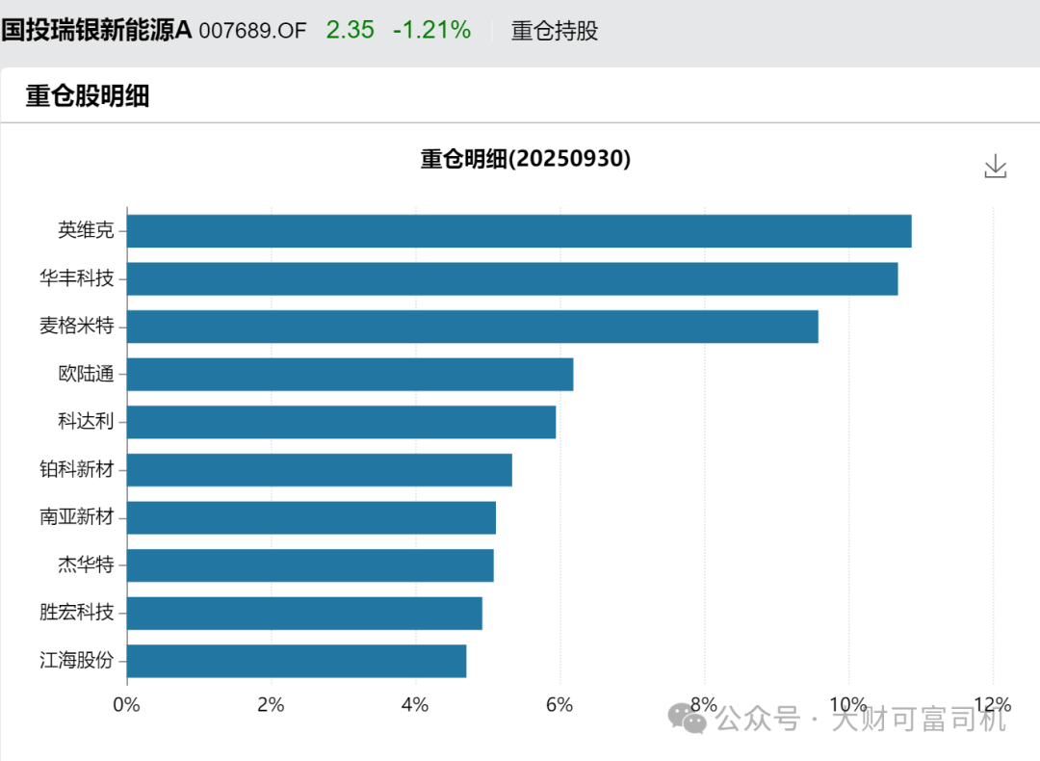Click the 英维克 bar in chart
This screenshot has height=761, width=1040.
tap(518, 231)
